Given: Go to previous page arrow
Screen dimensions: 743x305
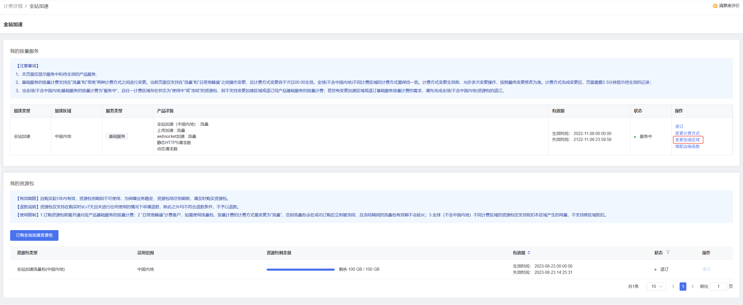Looking at the screenshot, I should (x=673, y=286).
